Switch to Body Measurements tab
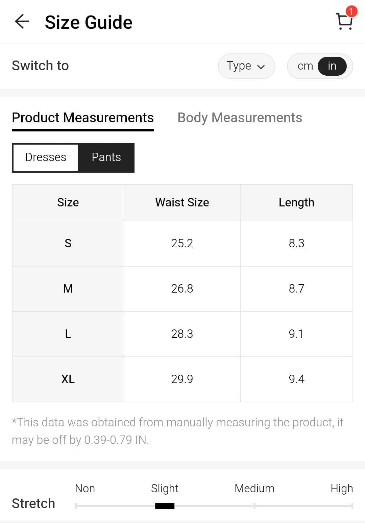Screen dimensions: 365x523 tap(240, 118)
